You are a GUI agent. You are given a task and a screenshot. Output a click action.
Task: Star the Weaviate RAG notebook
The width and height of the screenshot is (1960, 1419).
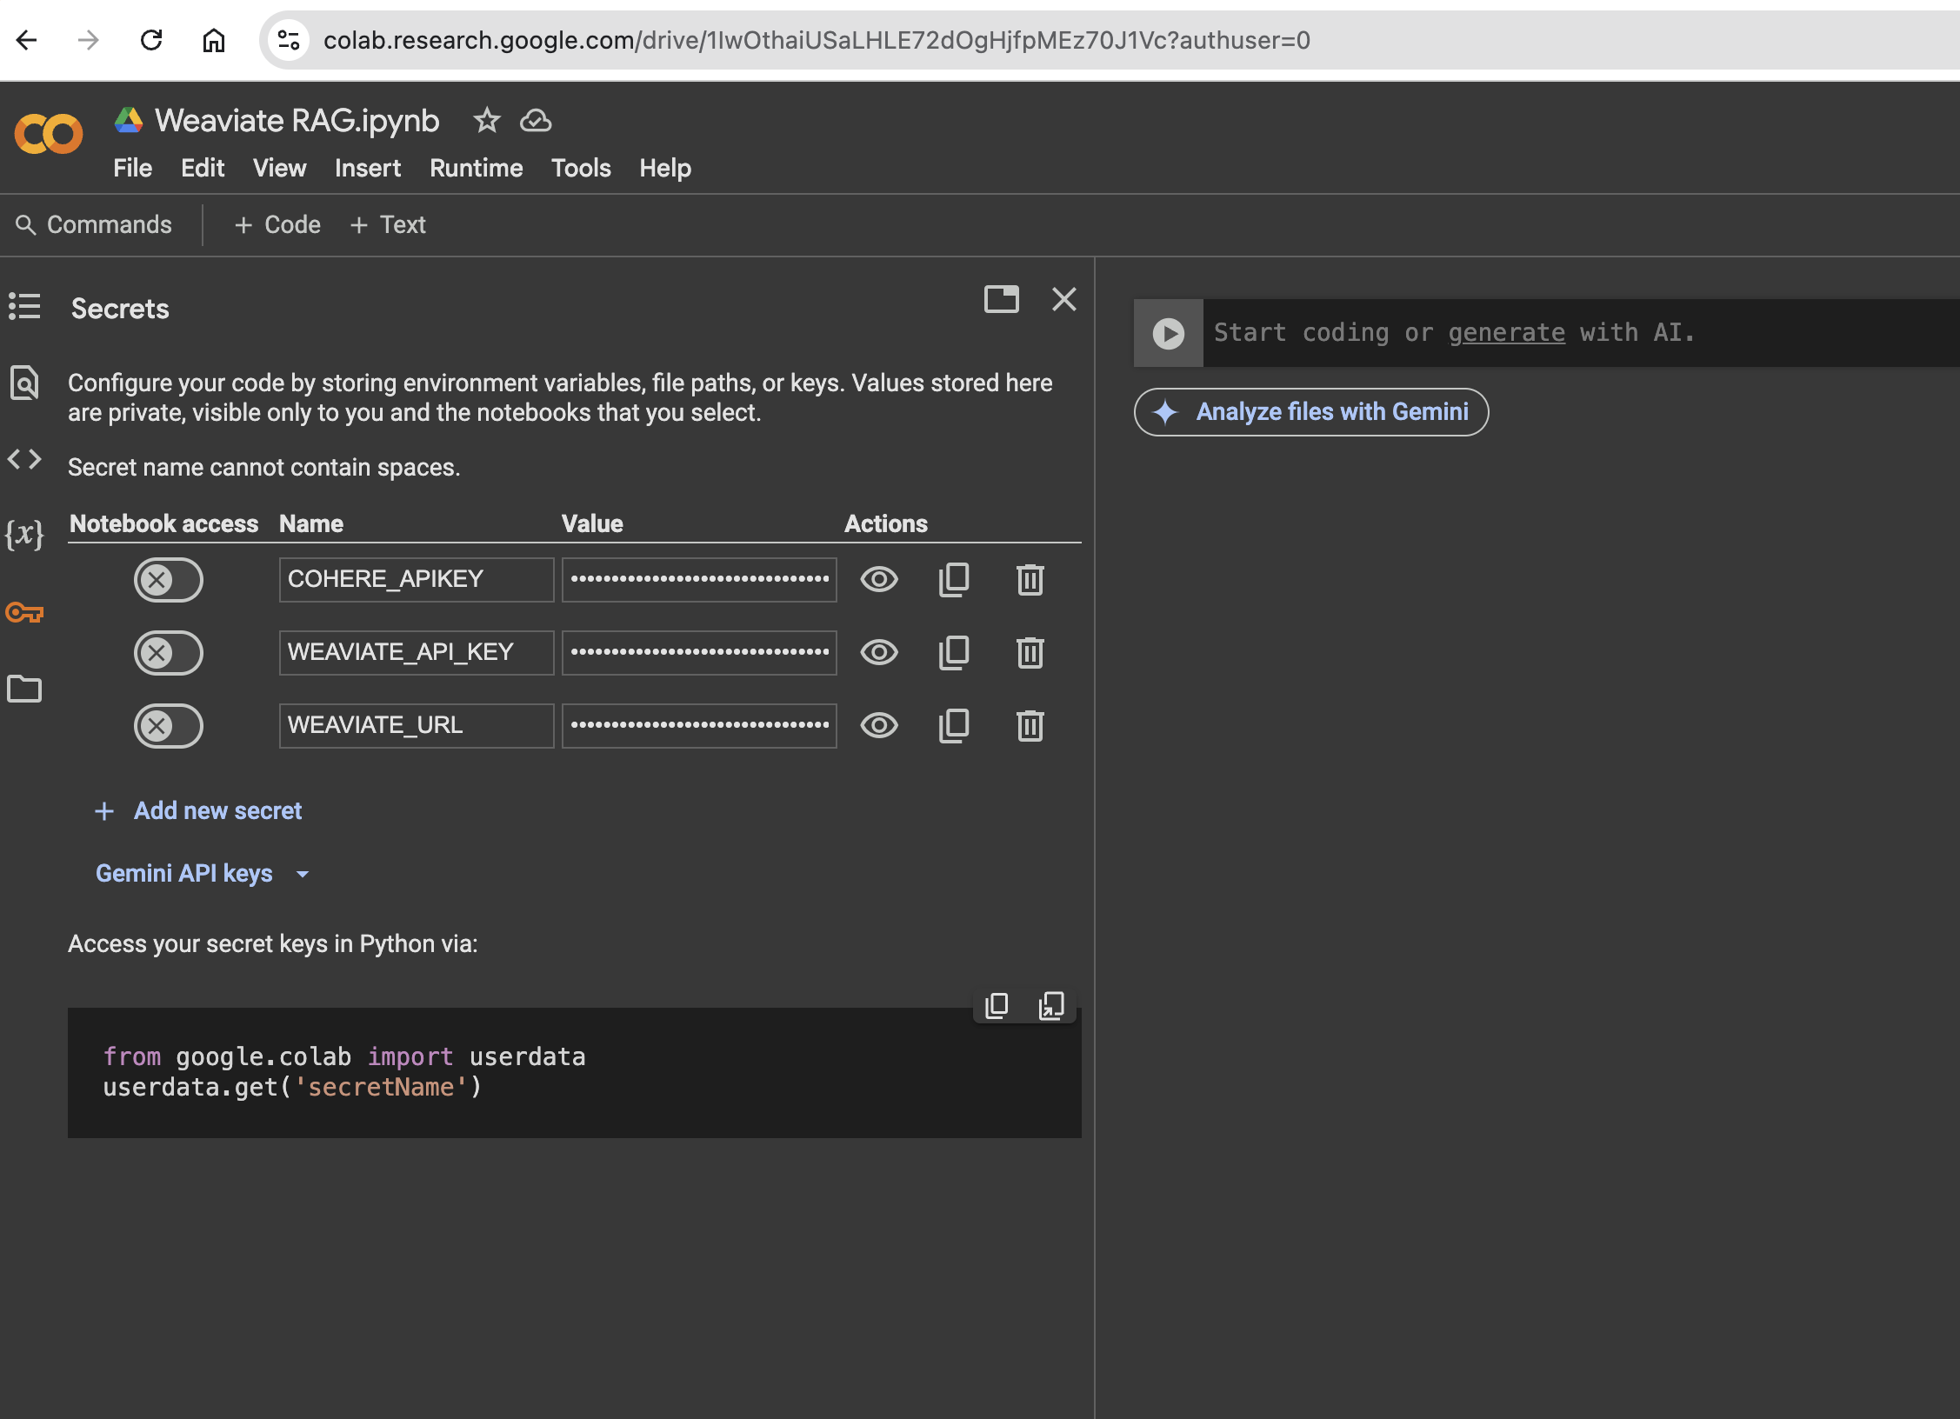486,121
